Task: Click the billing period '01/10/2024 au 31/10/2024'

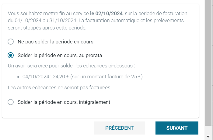Action: [46, 21]
